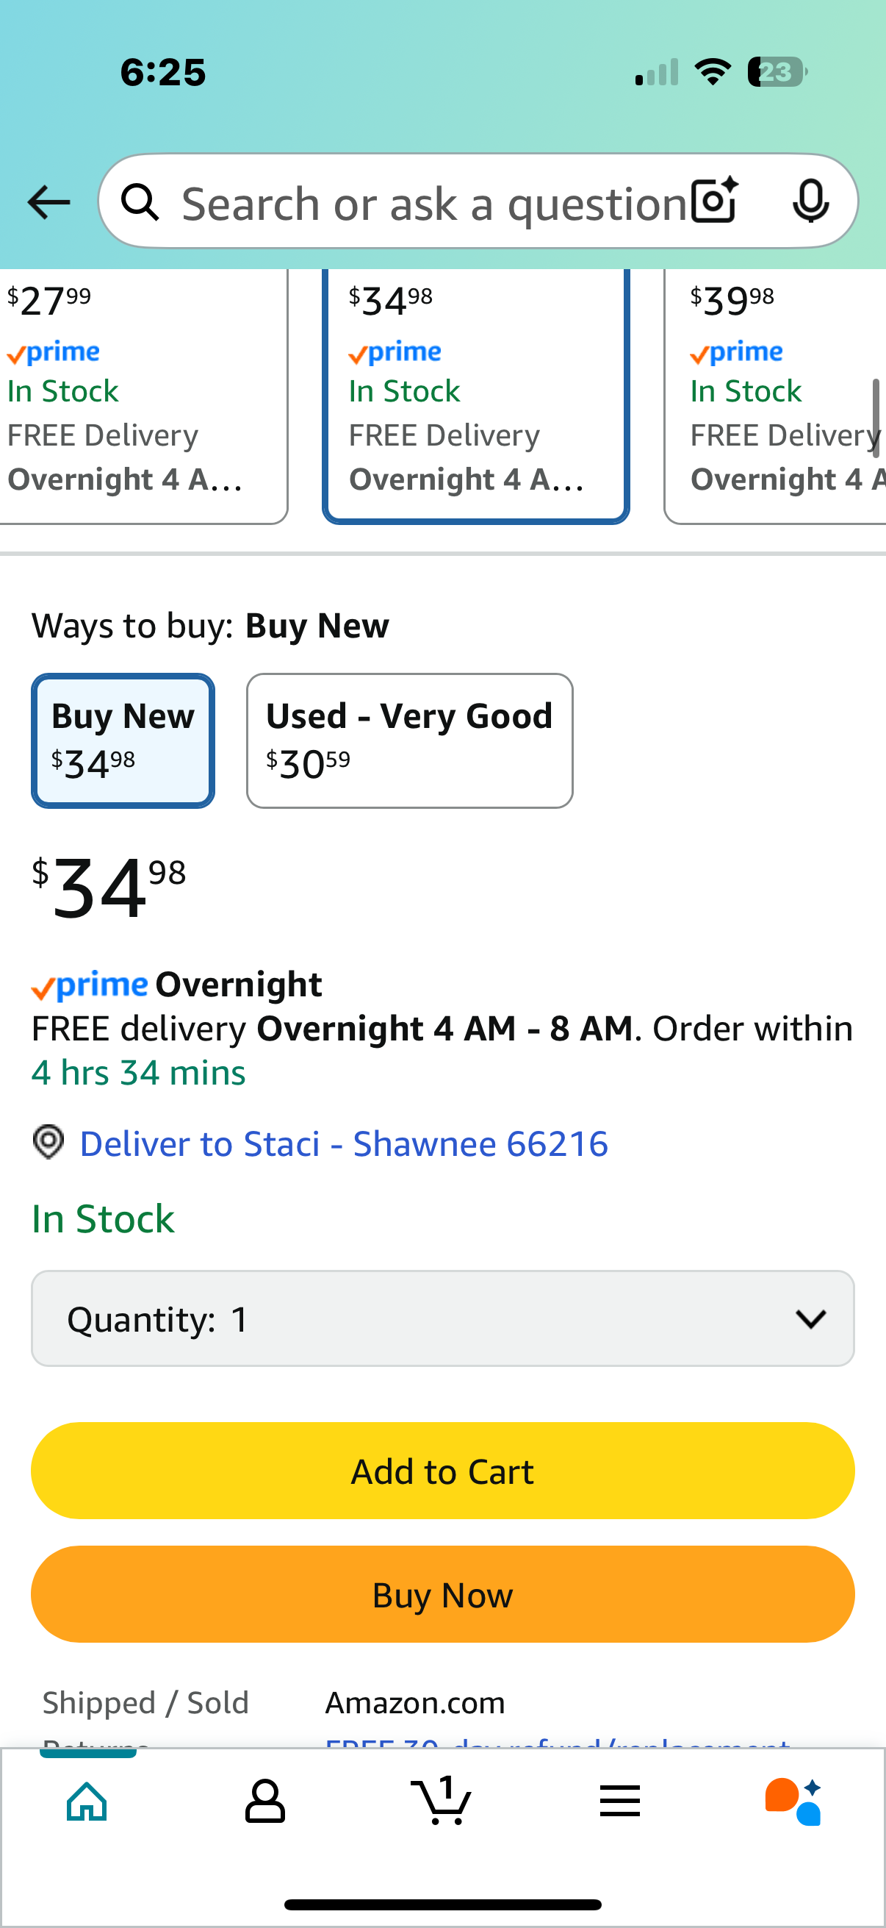886x1928 pixels.
Task: Expand the Quantity dropdown
Action: point(442,1318)
